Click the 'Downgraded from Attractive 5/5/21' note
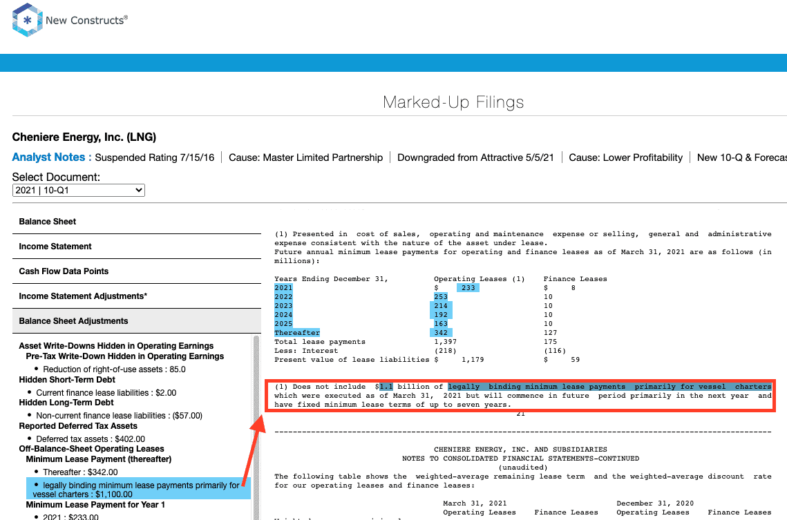The width and height of the screenshot is (787, 520). [x=475, y=157]
